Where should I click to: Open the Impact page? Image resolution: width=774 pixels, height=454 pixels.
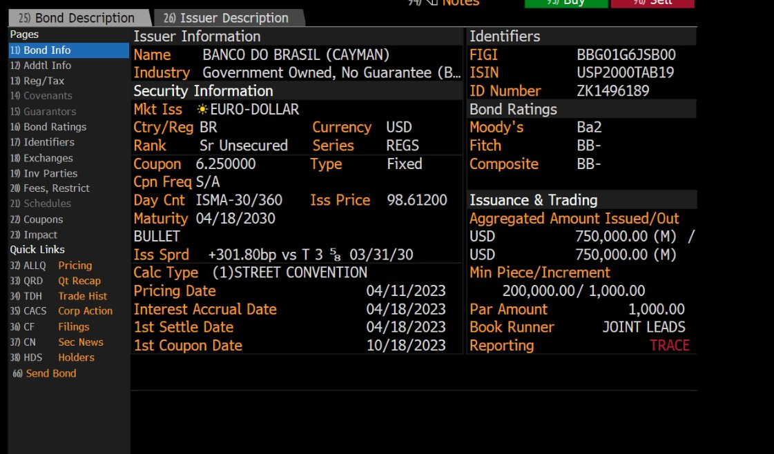click(34, 235)
